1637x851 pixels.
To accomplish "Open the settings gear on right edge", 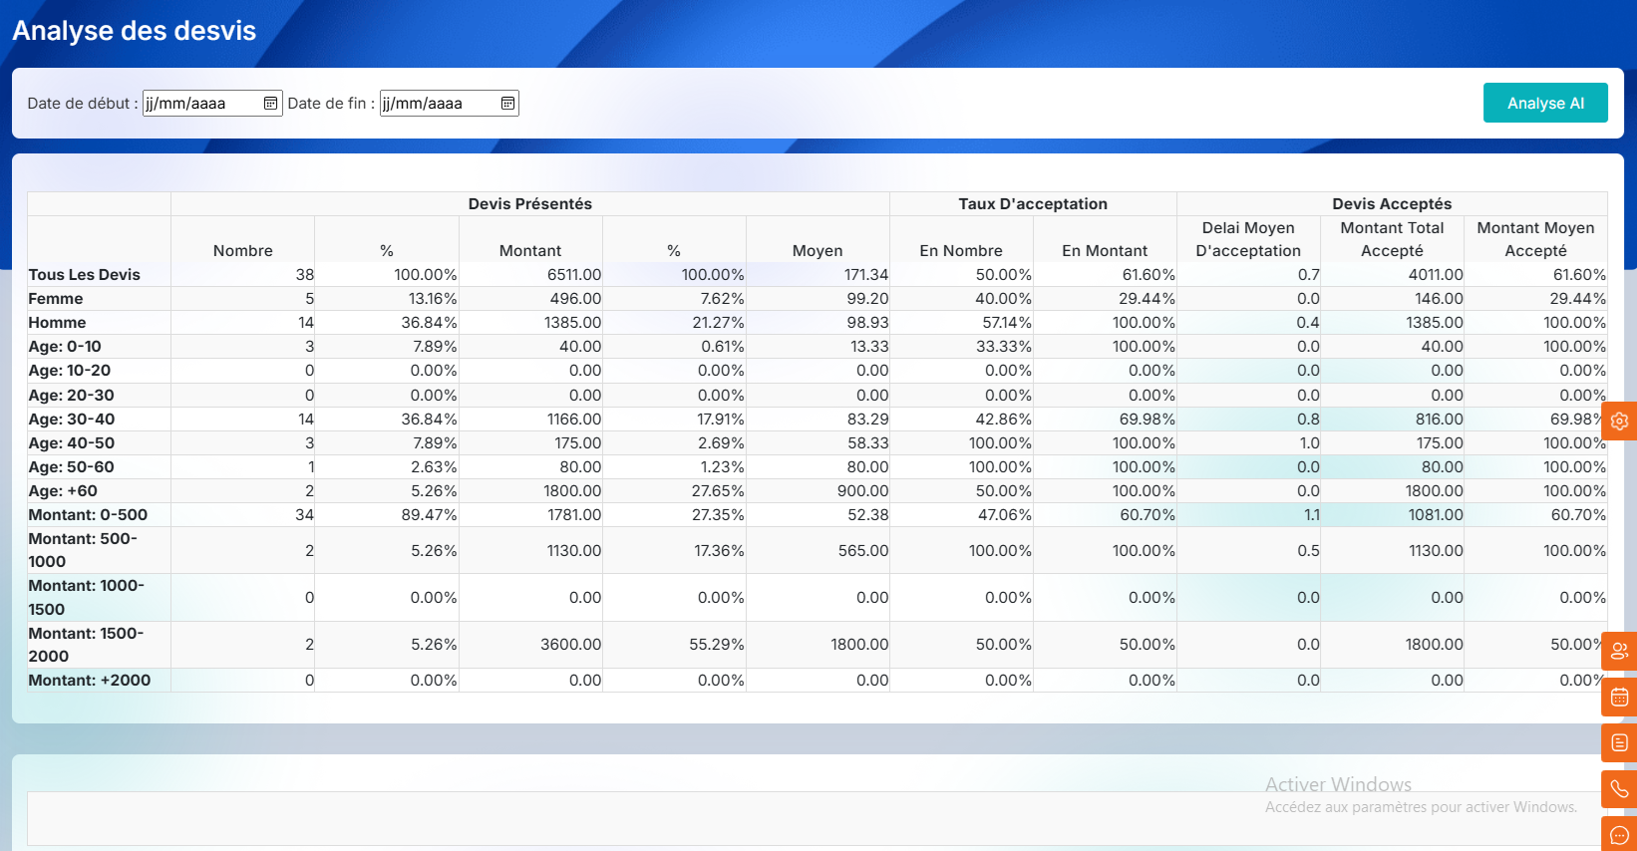I will [x=1619, y=421].
